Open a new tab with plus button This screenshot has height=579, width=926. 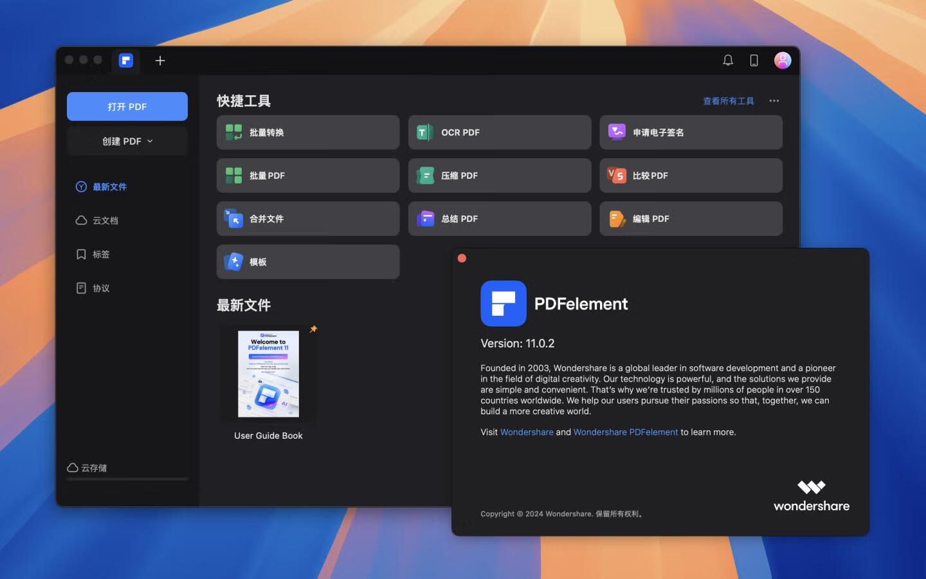160,60
